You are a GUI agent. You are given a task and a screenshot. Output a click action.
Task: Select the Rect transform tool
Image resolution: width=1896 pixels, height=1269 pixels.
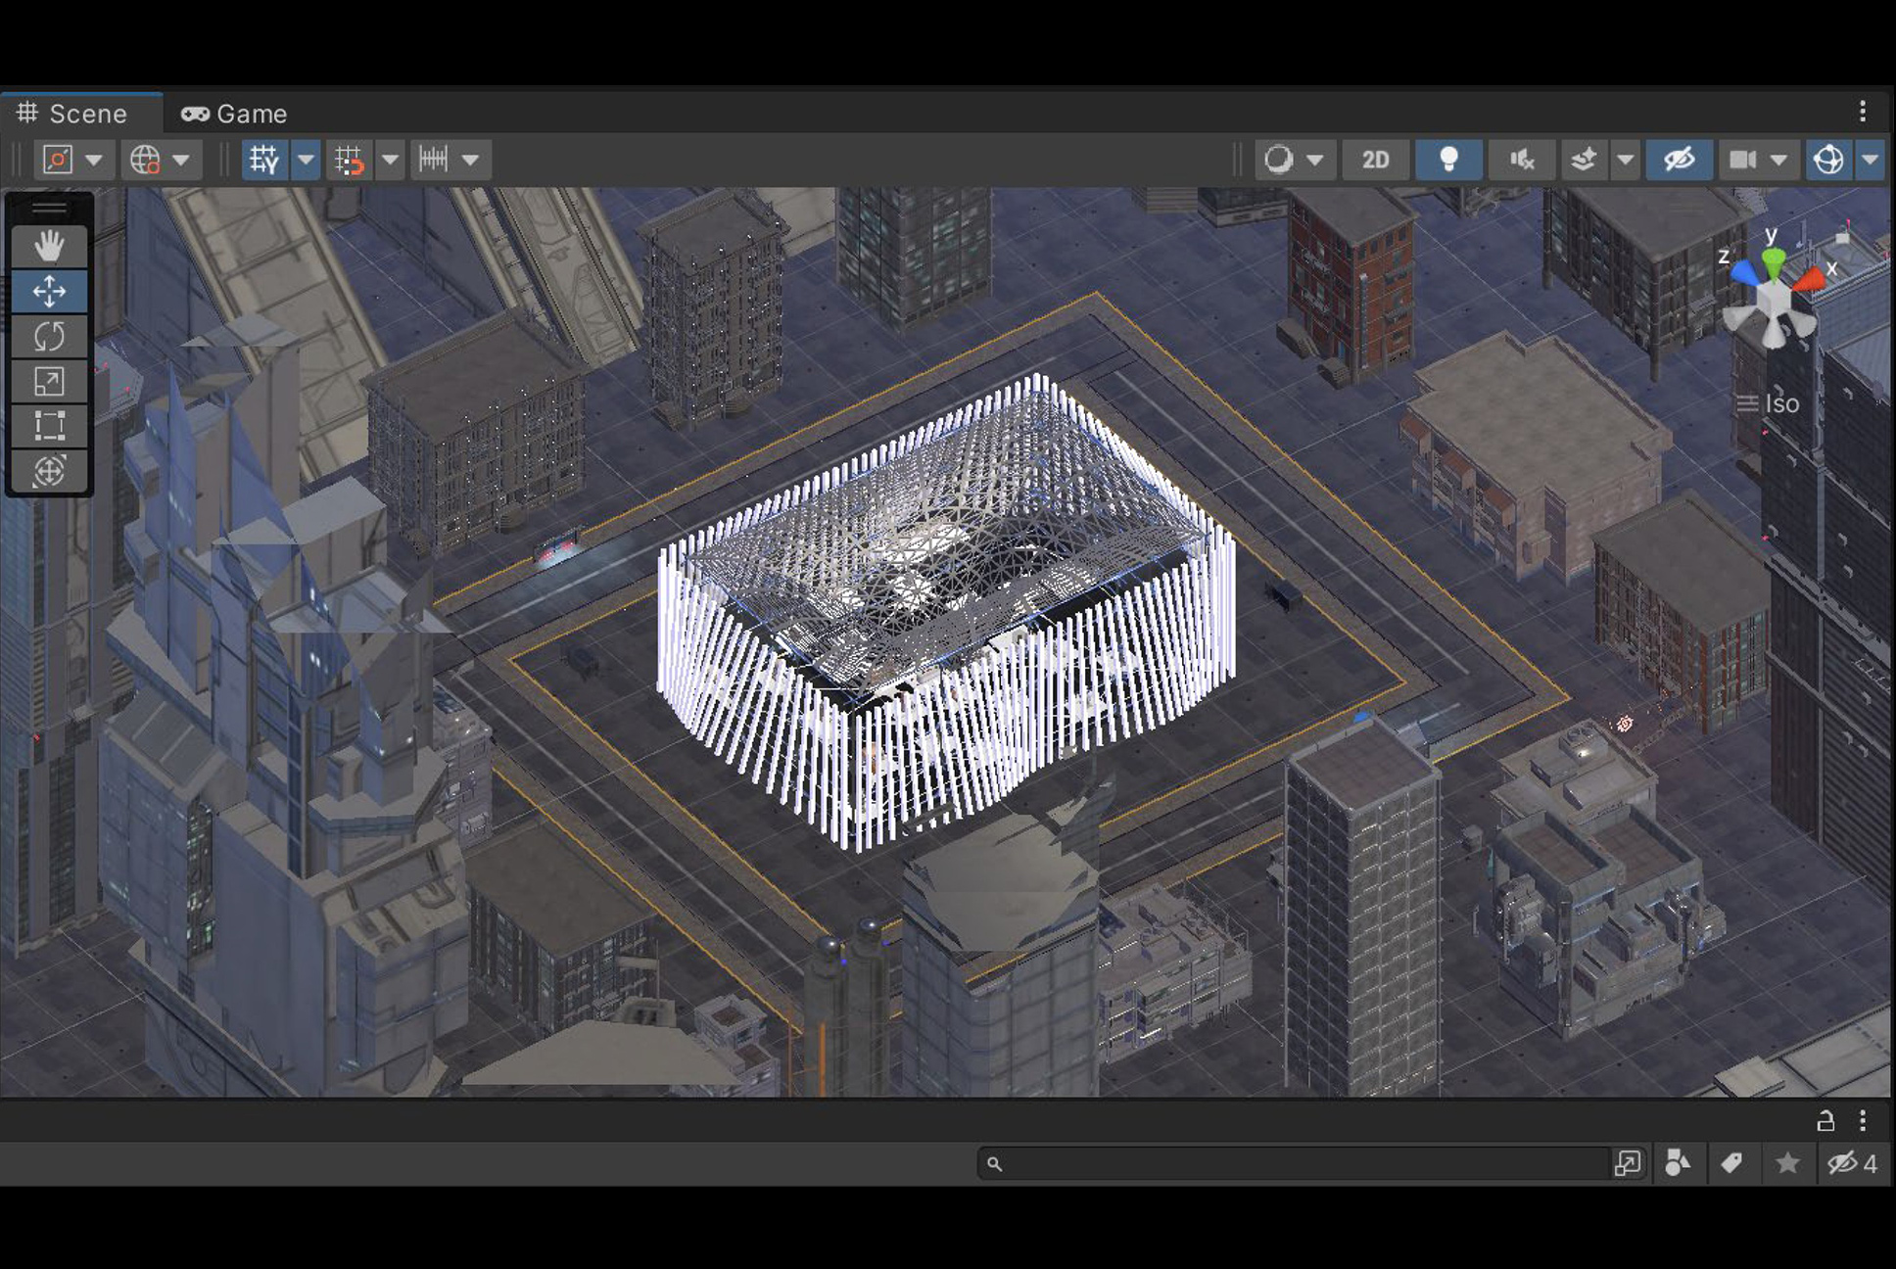coord(49,426)
